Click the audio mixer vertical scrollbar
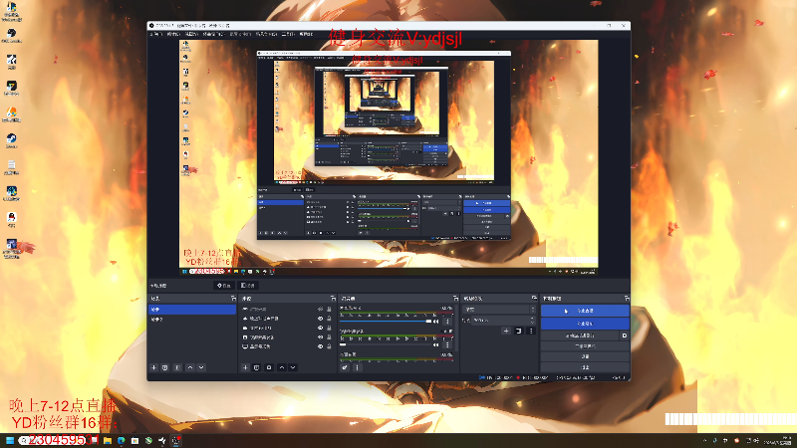This screenshot has width=797, height=448. pos(456,328)
